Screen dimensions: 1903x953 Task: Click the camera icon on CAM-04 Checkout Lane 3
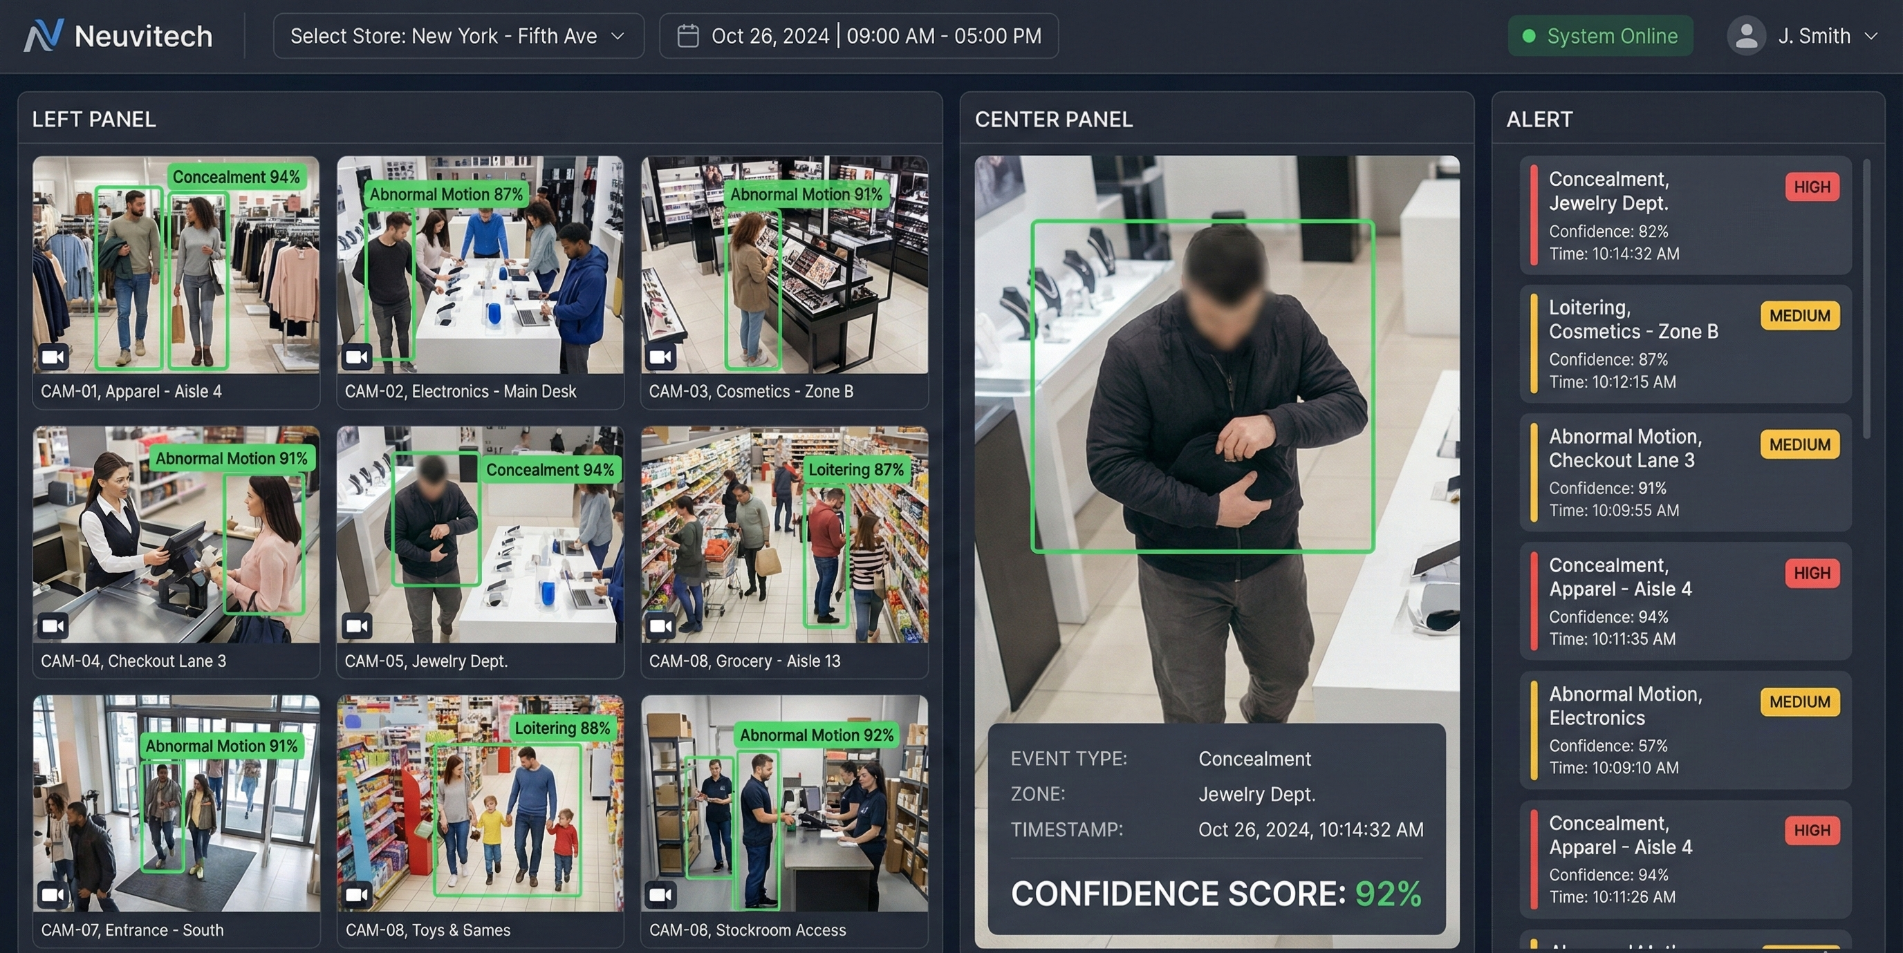point(53,626)
